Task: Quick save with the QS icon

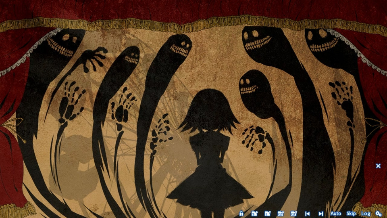Action: pyautogui.click(x=281, y=214)
